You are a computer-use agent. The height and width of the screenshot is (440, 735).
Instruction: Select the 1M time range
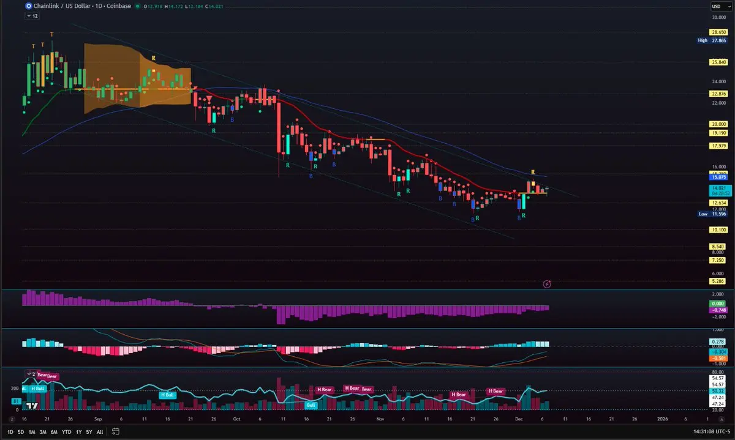32,432
